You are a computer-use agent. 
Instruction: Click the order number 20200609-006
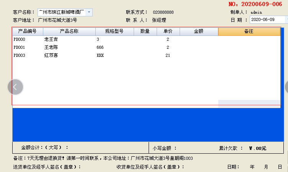[x=262, y=4]
